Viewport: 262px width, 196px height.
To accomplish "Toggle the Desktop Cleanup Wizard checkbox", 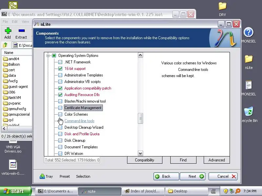I will [60, 127].
